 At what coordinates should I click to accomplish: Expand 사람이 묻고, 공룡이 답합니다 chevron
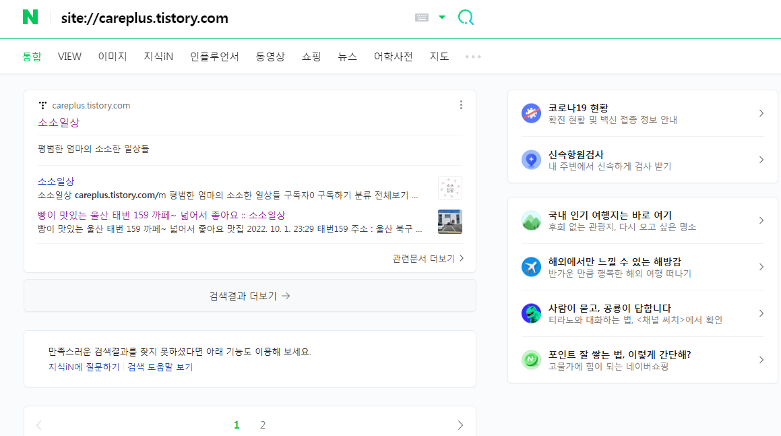[761, 313]
